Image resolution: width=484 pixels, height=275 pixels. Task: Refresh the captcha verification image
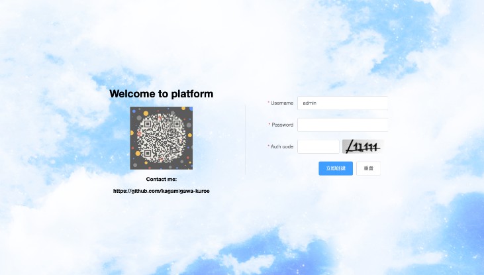click(x=363, y=146)
